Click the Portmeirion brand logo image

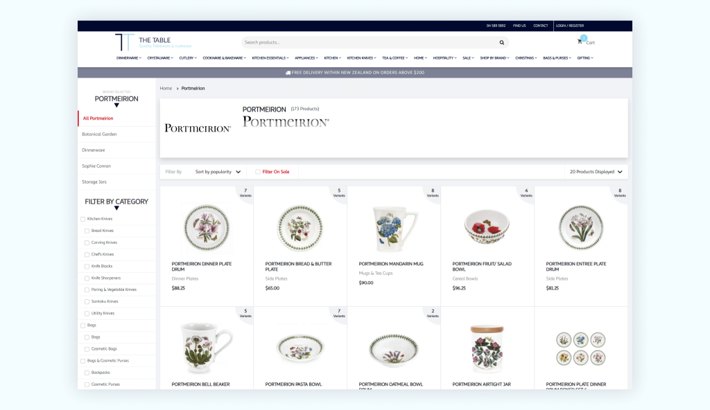click(198, 129)
